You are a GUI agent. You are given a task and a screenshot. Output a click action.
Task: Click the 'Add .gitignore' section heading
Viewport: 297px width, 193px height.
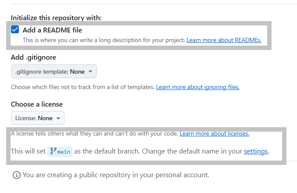33,57
